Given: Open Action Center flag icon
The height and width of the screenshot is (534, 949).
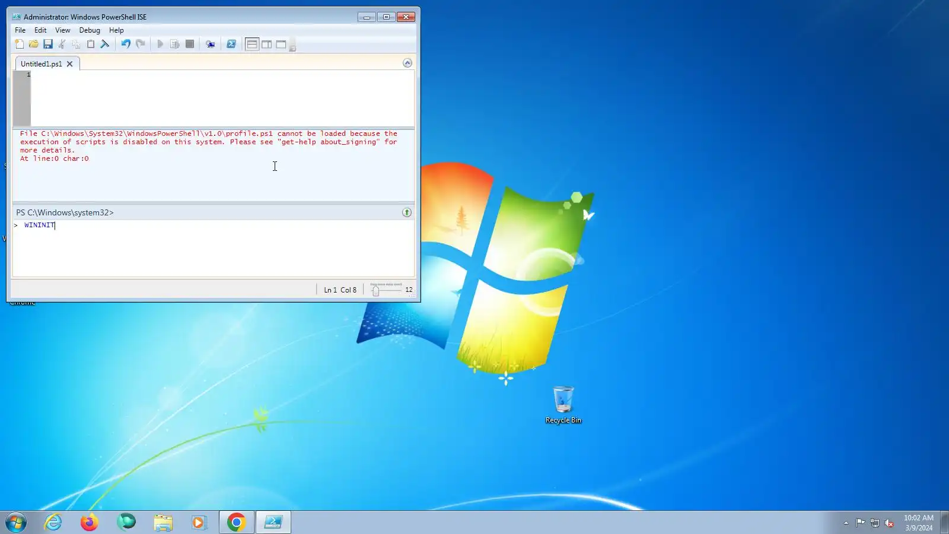Looking at the screenshot, I should point(860,523).
